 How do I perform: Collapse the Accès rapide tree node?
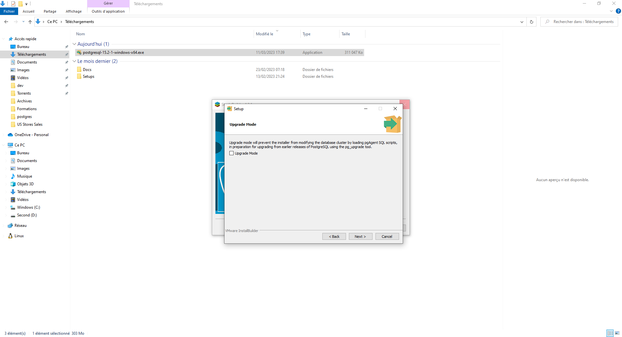click(x=4, y=39)
